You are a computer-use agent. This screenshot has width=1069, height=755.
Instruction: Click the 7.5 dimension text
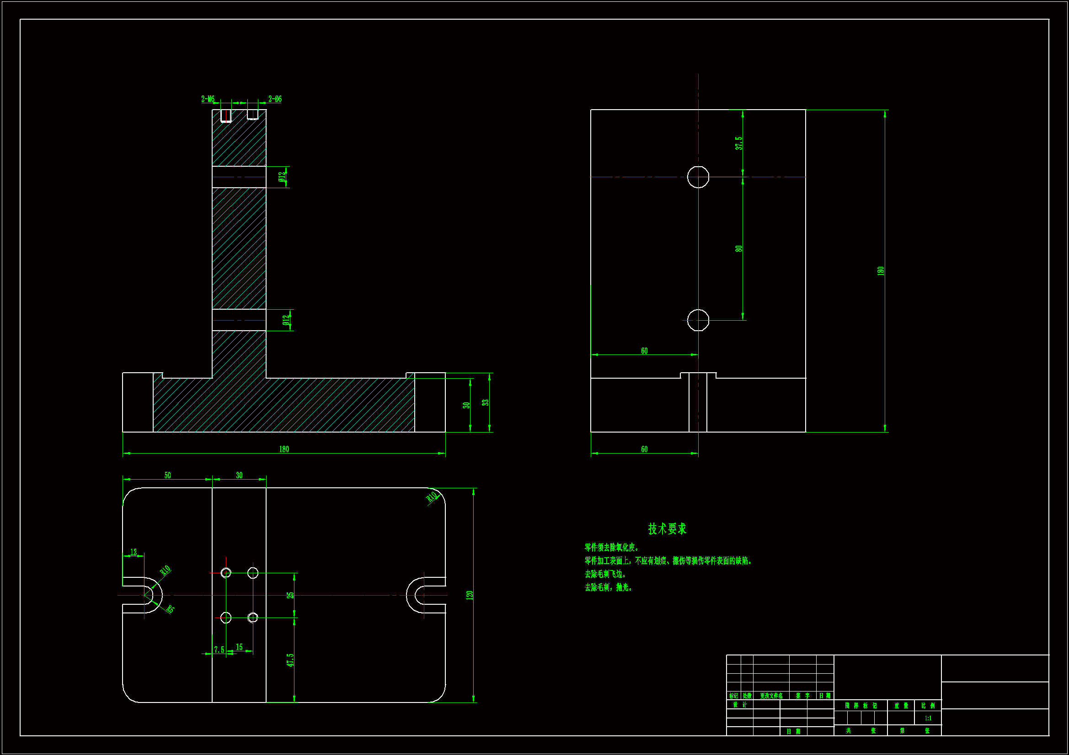tap(219, 650)
